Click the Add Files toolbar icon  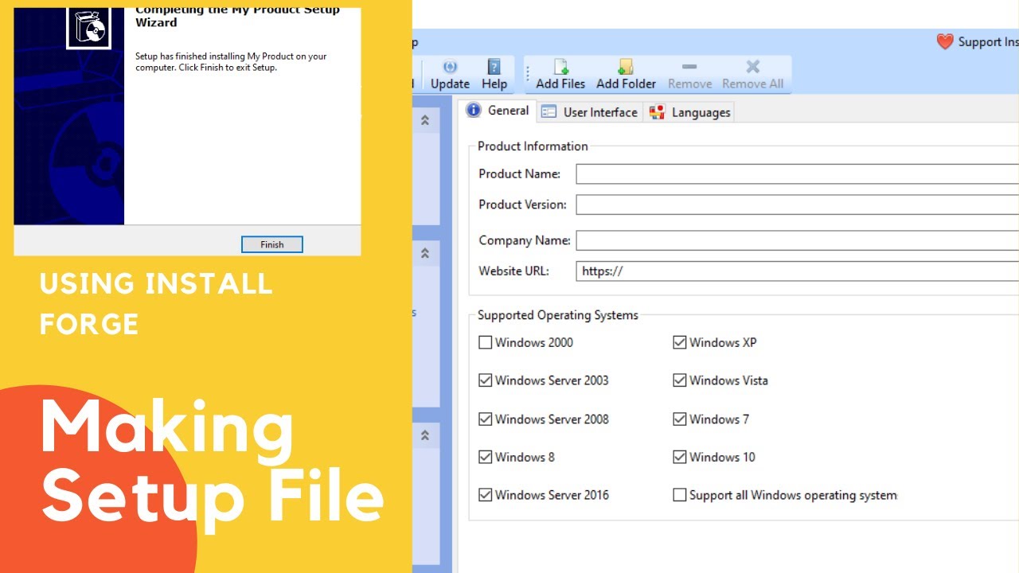(560, 67)
